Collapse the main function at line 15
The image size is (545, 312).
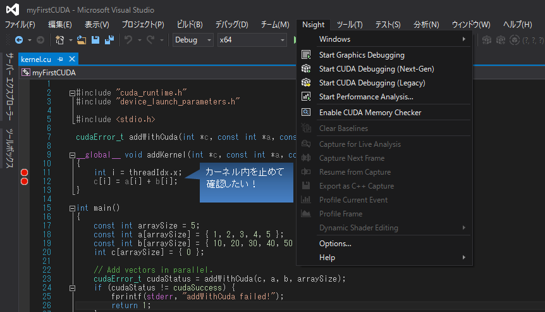click(x=72, y=208)
